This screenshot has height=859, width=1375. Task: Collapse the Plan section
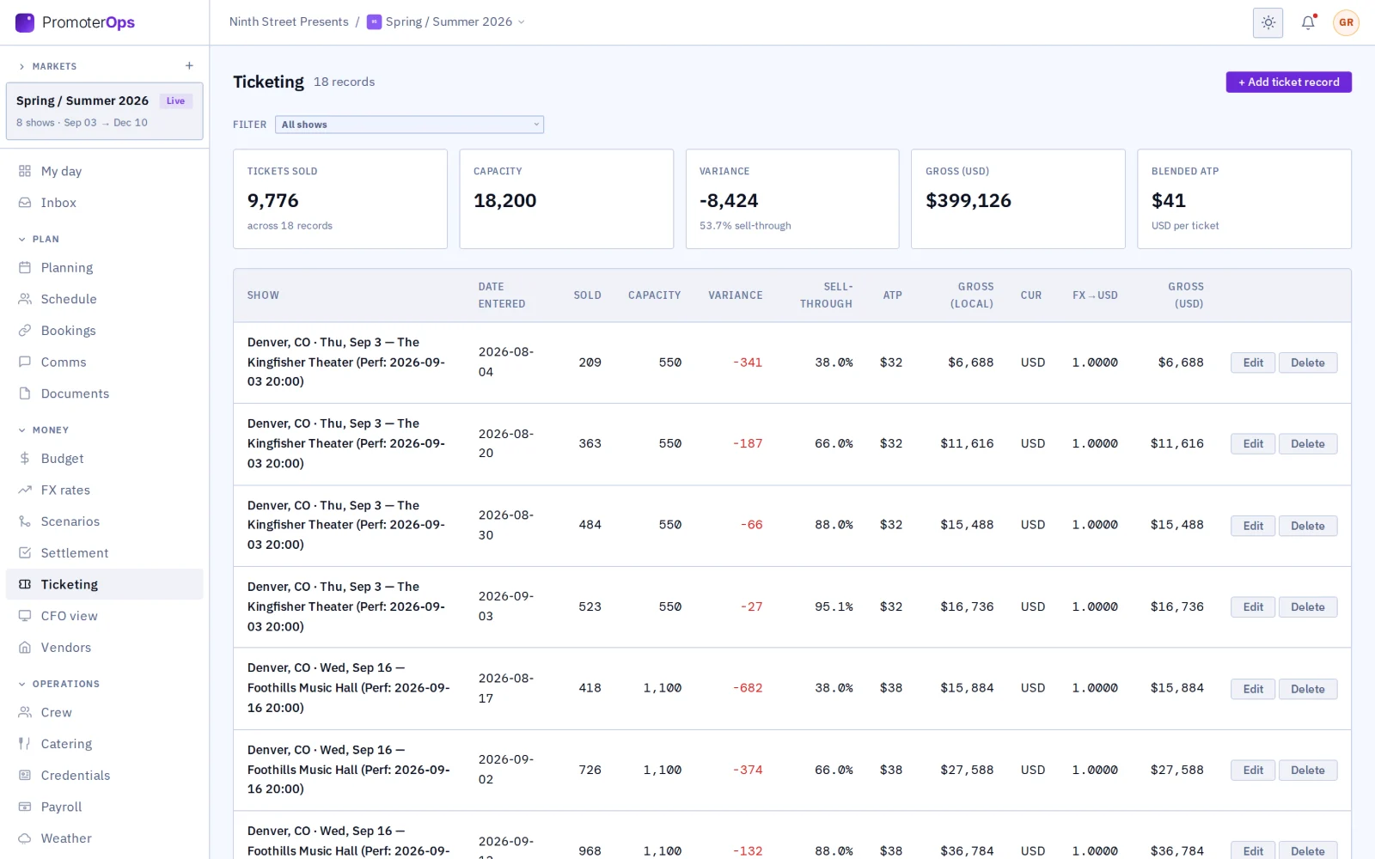39,240
